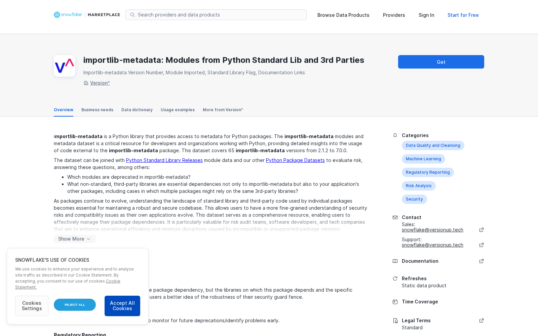538x336 pixels.
Task: Open Cookies Settings
Action: pos(32,306)
